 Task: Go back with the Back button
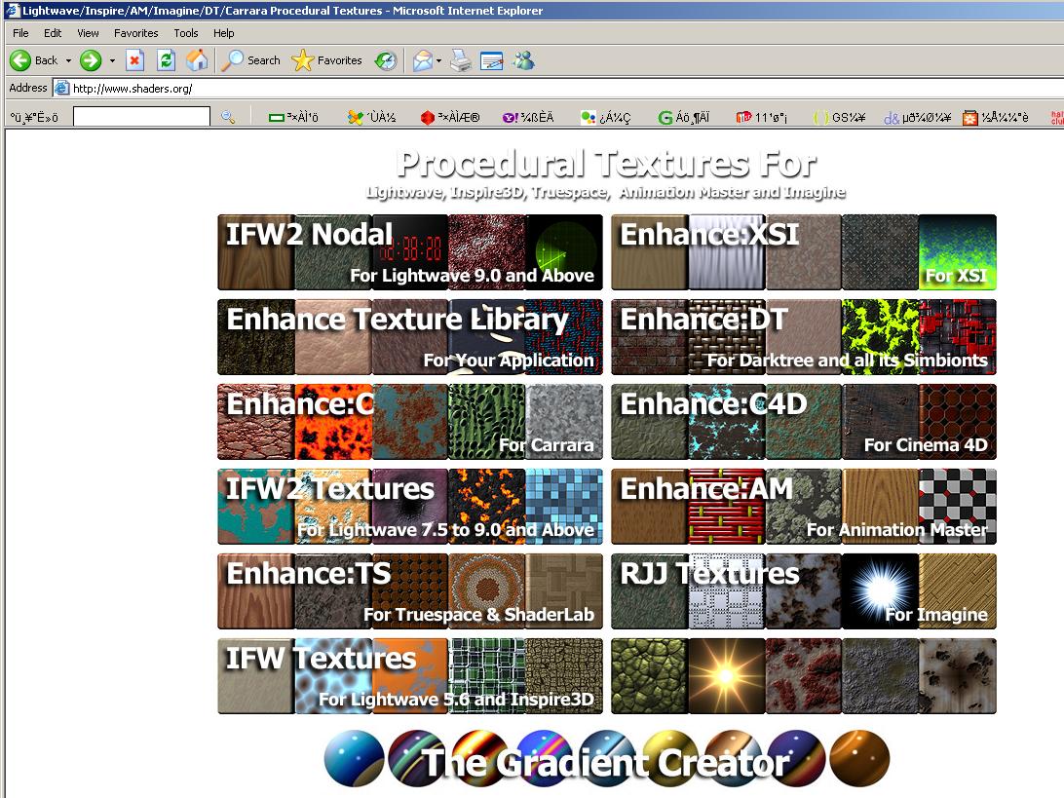(x=34, y=60)
